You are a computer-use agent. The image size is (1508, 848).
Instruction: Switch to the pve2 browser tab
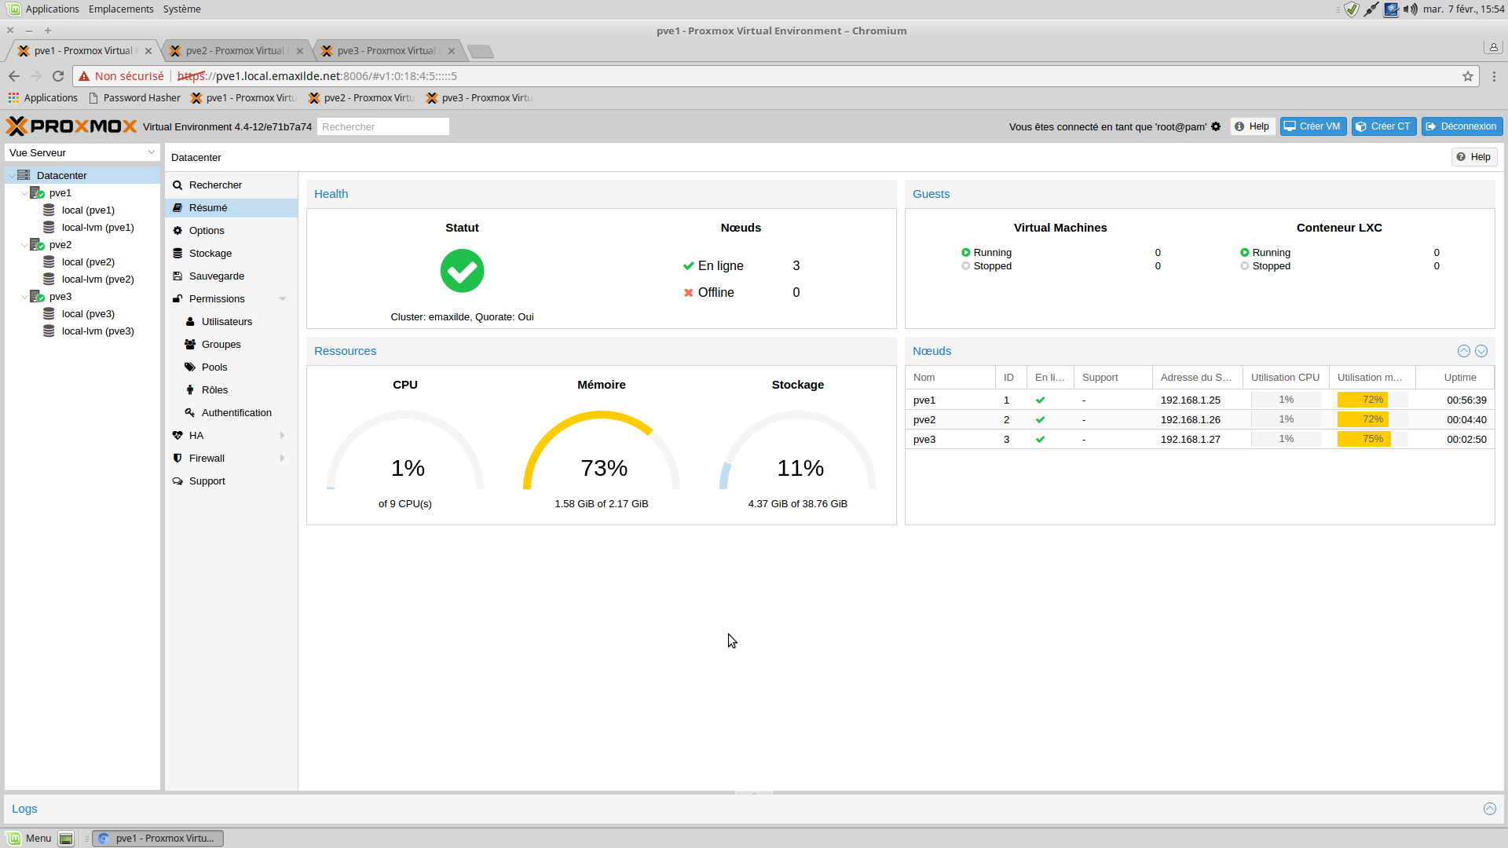click(x=236, y=50)
